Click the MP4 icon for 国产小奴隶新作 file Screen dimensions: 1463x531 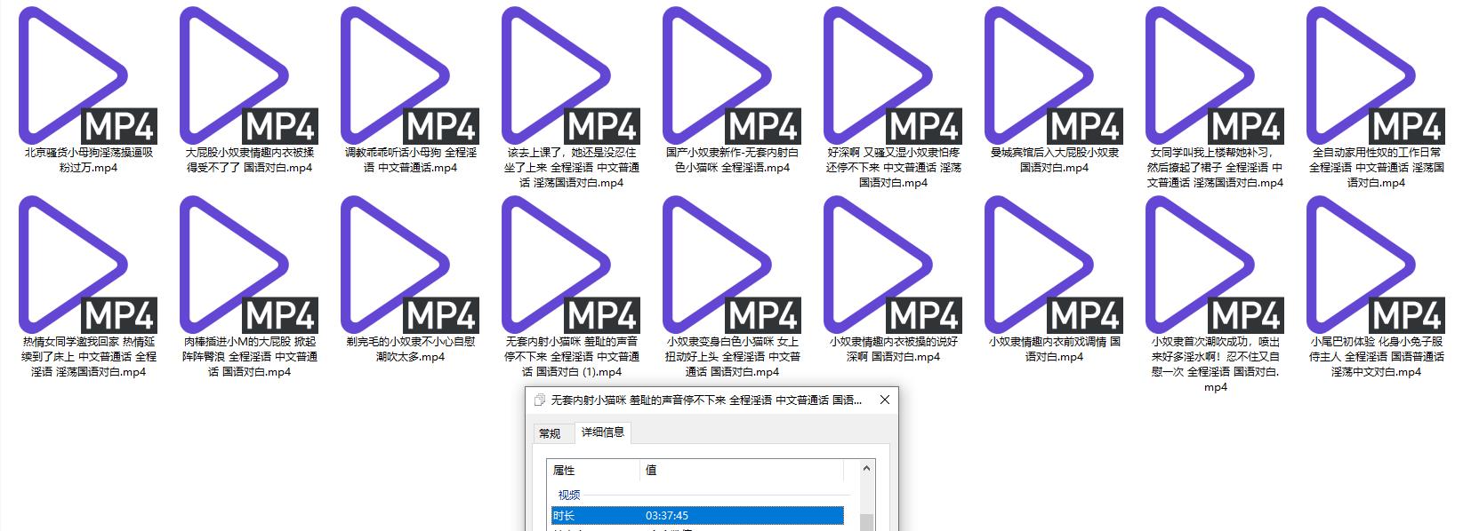coord(732,75)
